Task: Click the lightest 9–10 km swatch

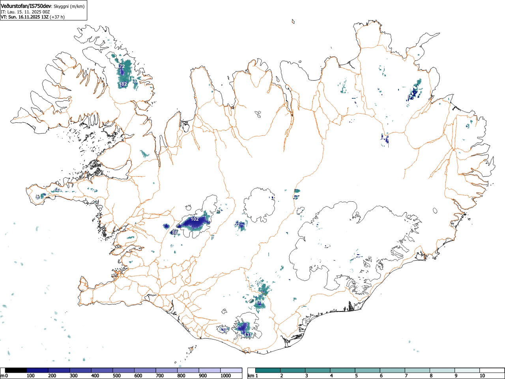Action: coord(467,370)
